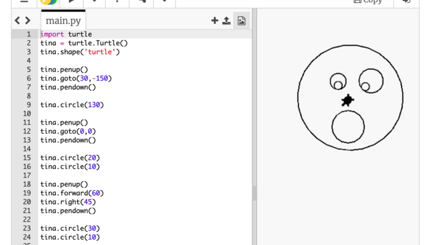
Task: Click the turtle sprite in the output canvas
Action: 347,100
